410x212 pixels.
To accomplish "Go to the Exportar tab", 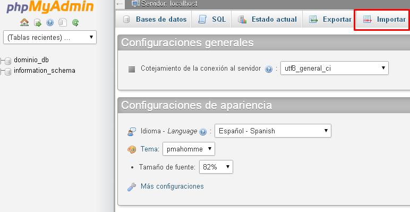I will click(330, 19).
